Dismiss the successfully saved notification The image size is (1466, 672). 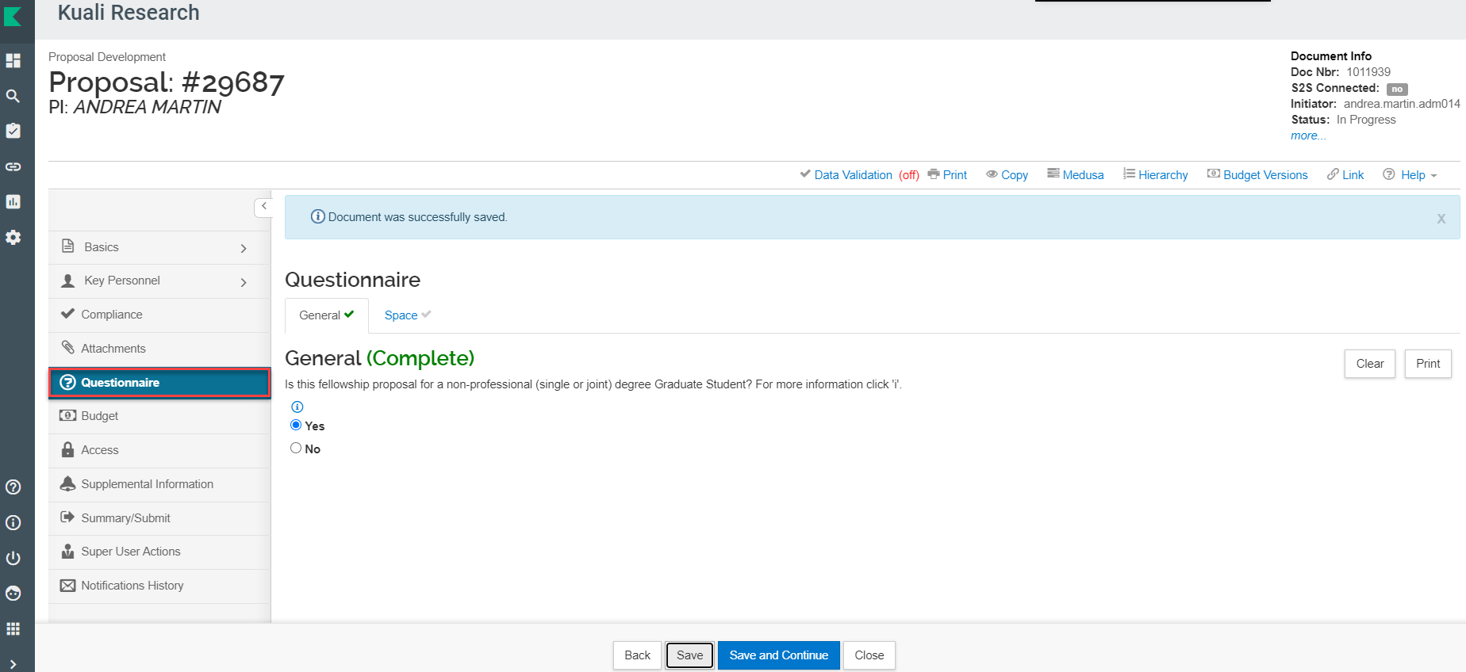click(1441, 218)
